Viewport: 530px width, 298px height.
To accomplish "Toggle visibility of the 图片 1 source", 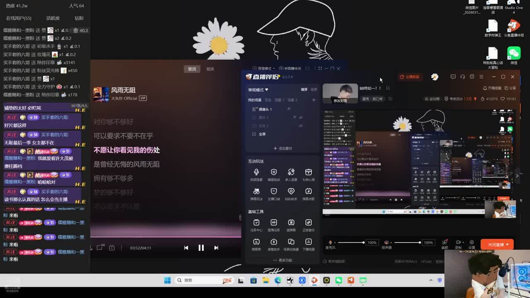I will coord(301,118).
